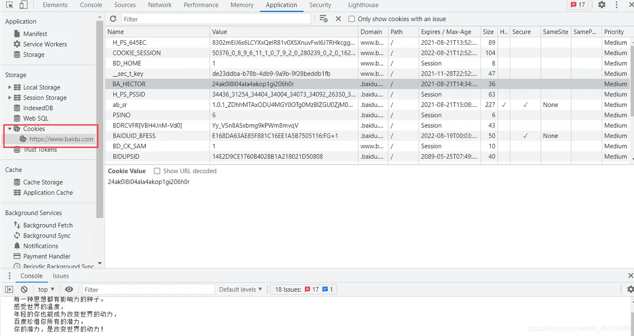
Task: Clear the console with the ban icon
Action: click(x=24, y=289)
